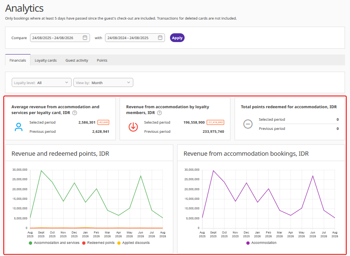
Task: Click help icon beside revenue by loyalty members
Action: [x=159, y=113]
